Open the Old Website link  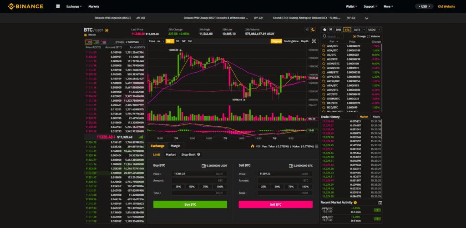pyautogui.click(x=446, y=6)
